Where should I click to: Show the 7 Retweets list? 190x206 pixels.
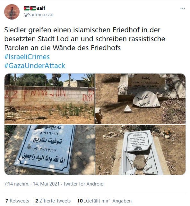click(17, 201)
